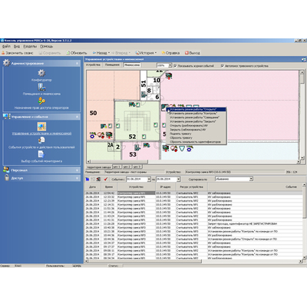Select the device control and mnemonic scheme icon
The image size is (307, 307).
tap(41, 127)
